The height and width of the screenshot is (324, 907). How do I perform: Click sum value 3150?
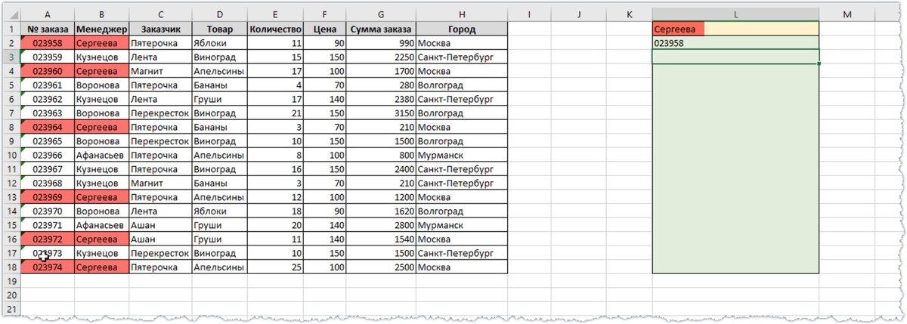click(x=380, y=113)
